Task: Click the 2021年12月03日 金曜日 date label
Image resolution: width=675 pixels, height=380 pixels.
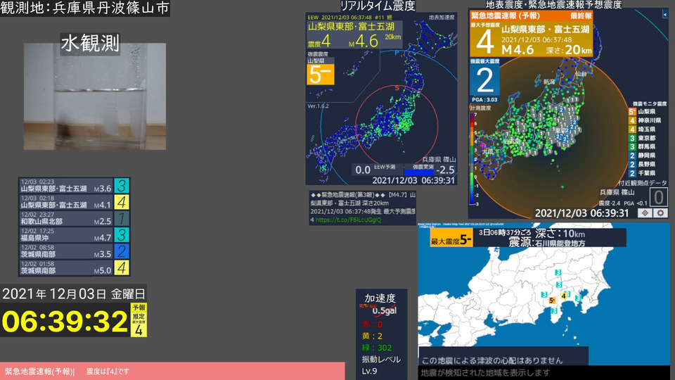Action: pos(74,294)
